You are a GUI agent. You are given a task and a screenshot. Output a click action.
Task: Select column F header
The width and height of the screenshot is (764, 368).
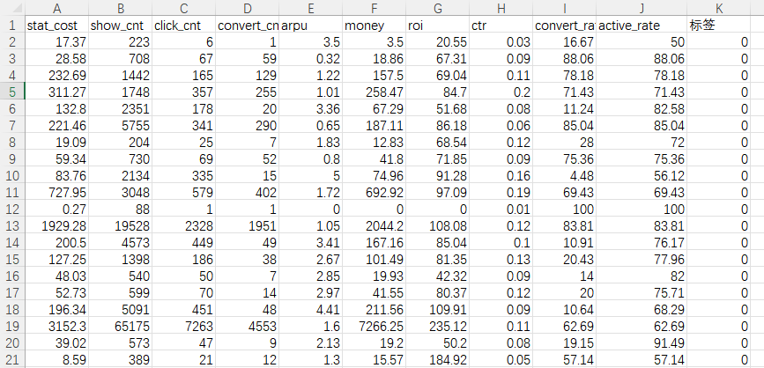pyautogui.click(x=374, y=8)
